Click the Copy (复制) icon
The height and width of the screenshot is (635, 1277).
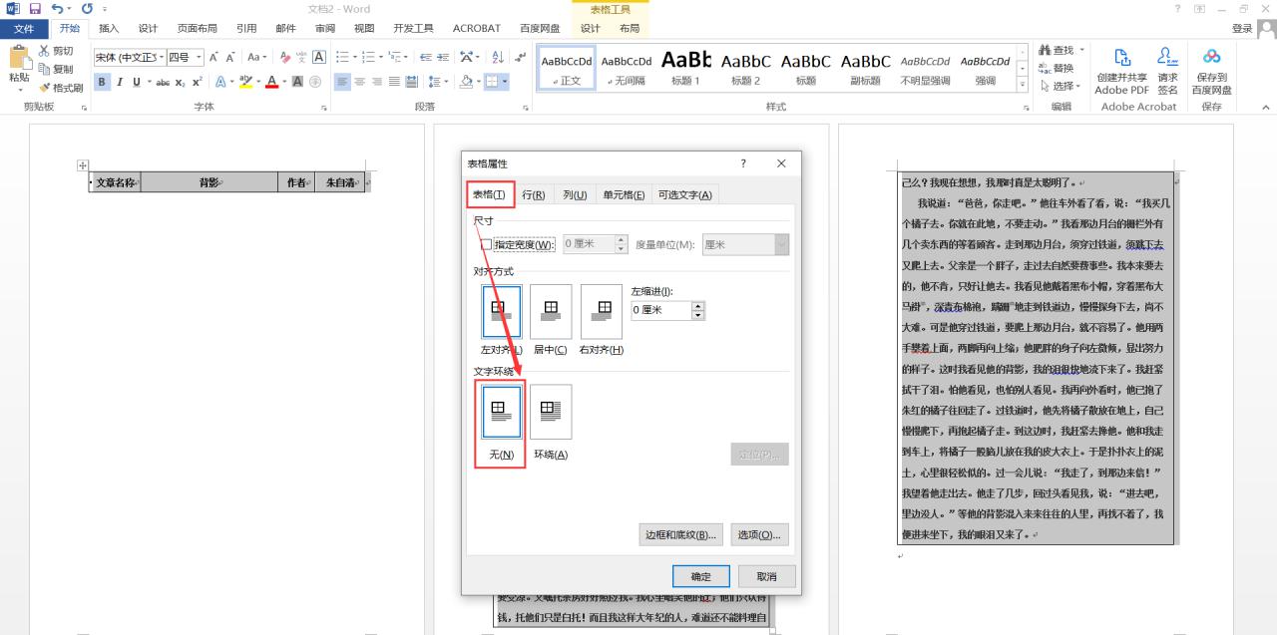click(x=44, y=69)
